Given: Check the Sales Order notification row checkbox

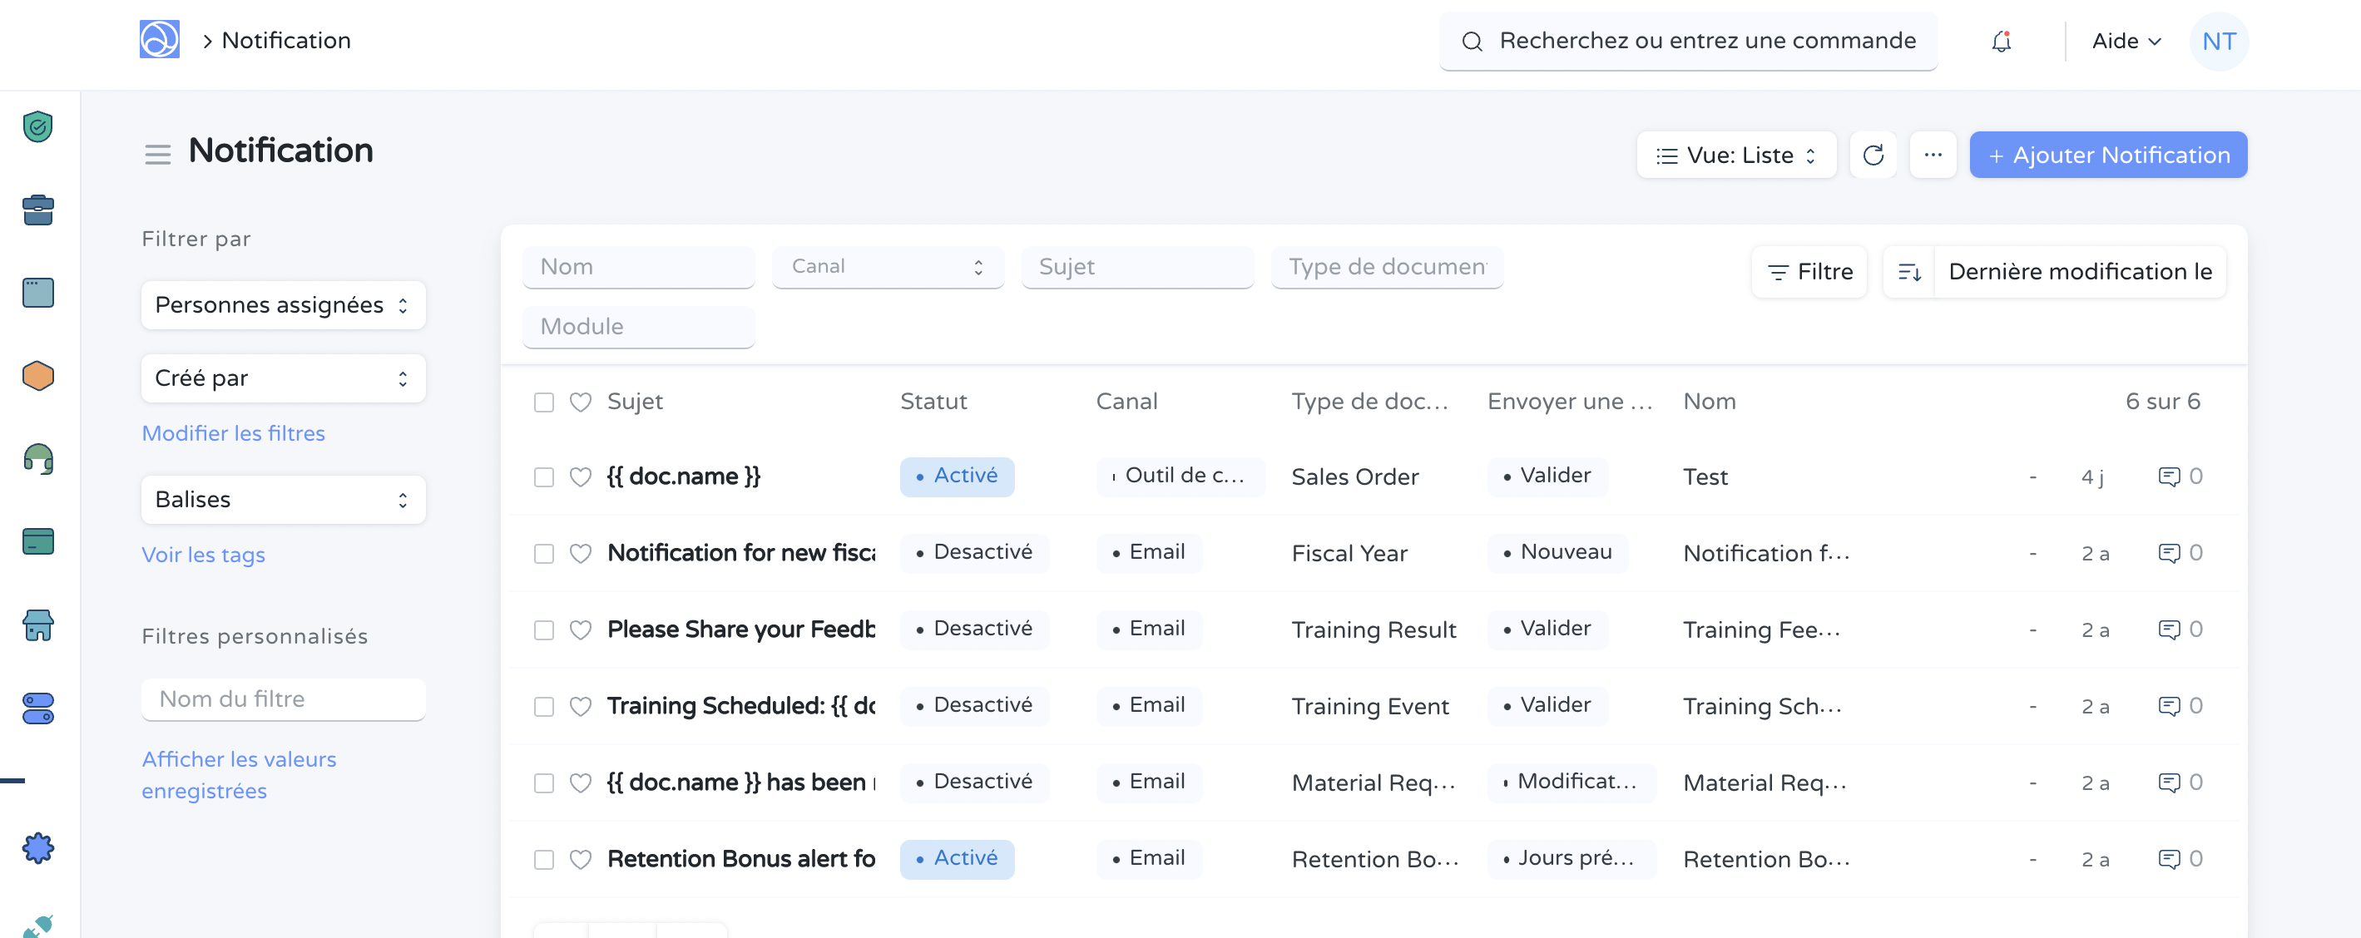Looking at the screenshot, I should pos(543,477).
